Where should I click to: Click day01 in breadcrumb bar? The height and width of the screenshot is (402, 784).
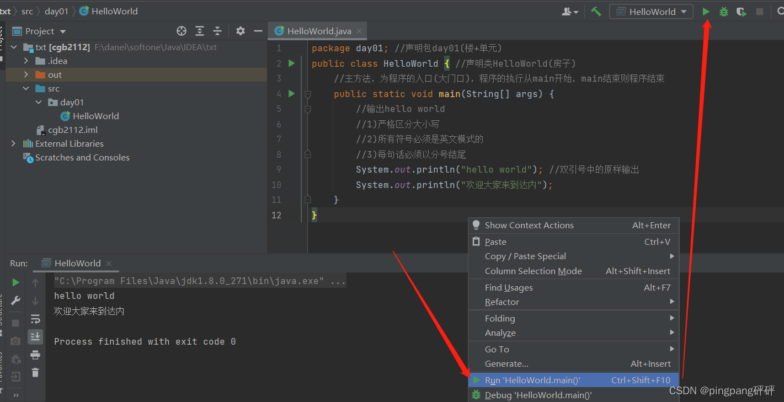(56, 11)
